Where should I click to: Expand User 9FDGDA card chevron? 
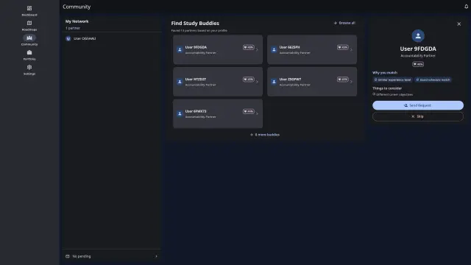(x=257, y=50)
